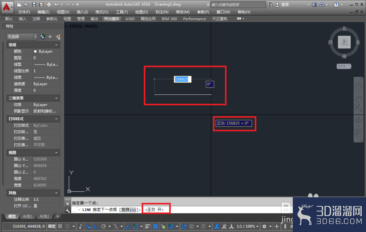Click the 登录 sign-in button
Viewport: 366px width, 232px height.
click(282, 4)
